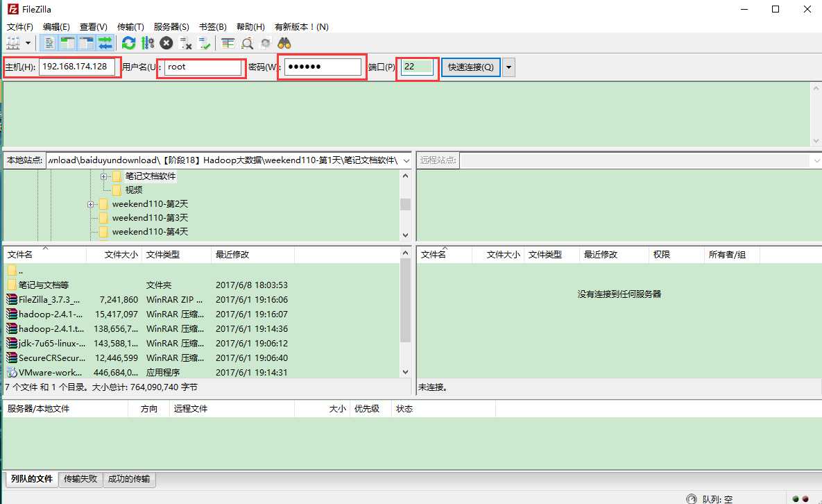Select weekend110-第4天 folder in tree

pyautogui.click(x=150, y=231)
